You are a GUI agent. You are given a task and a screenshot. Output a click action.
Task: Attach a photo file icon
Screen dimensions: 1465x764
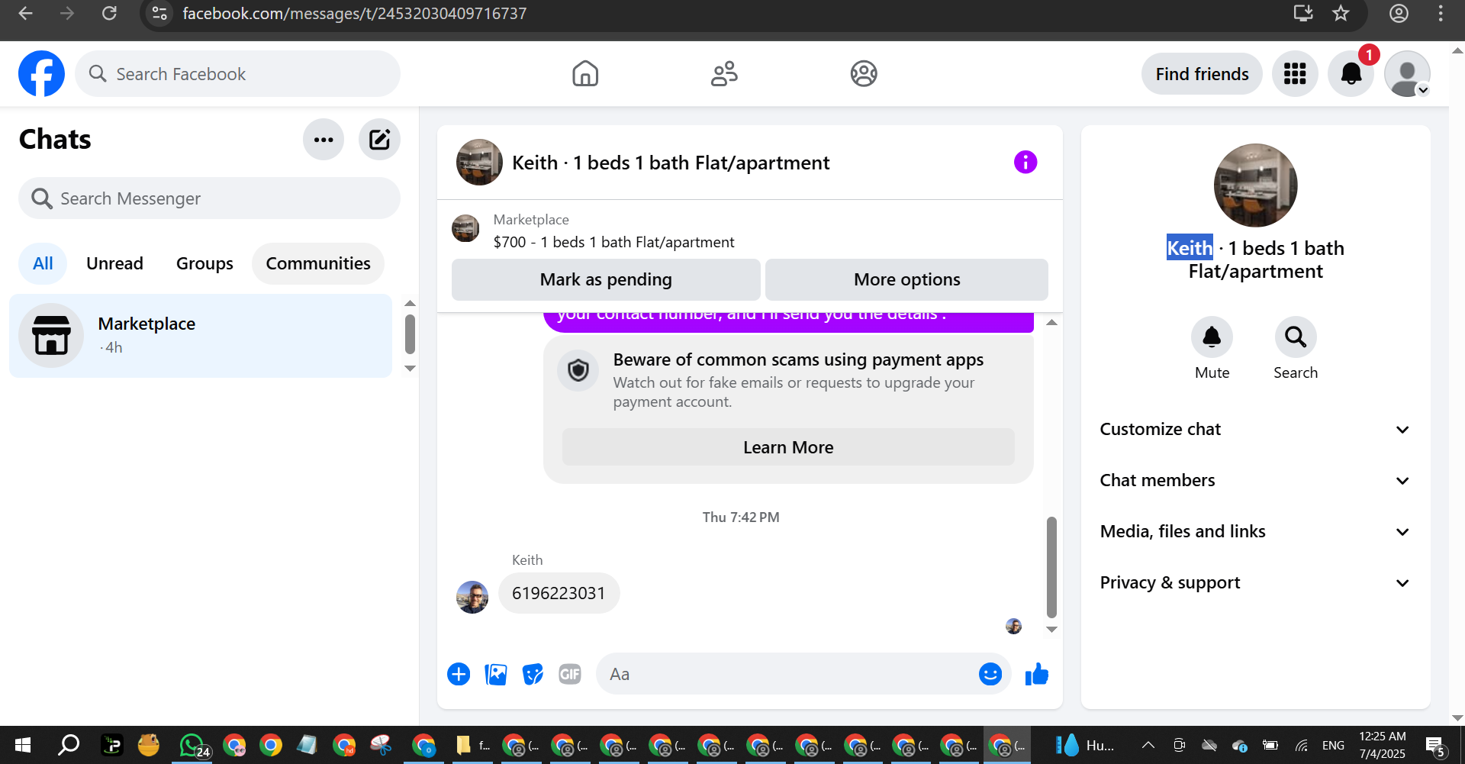click(x=496, y=674)
